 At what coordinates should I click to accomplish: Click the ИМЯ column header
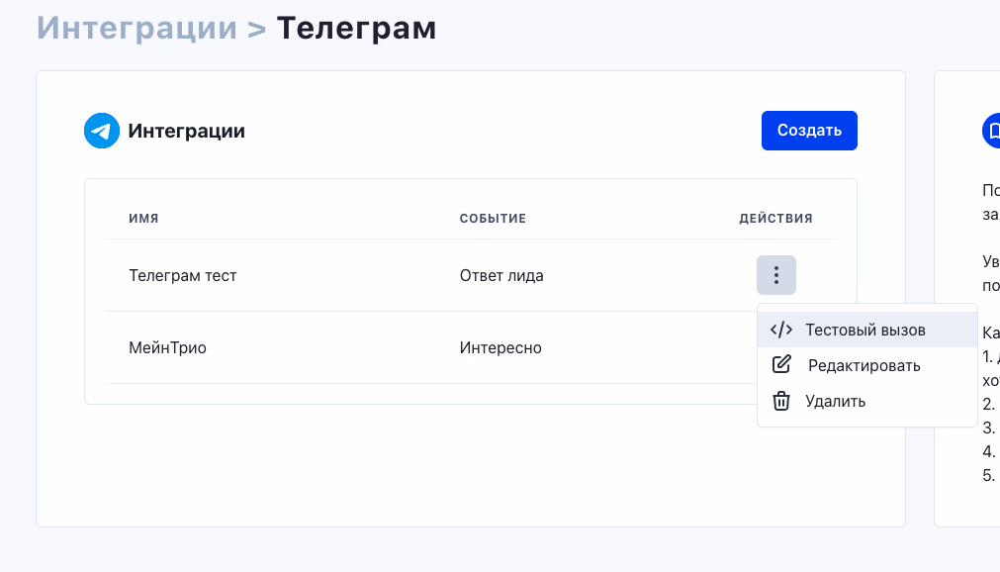[x=143, y=218]
